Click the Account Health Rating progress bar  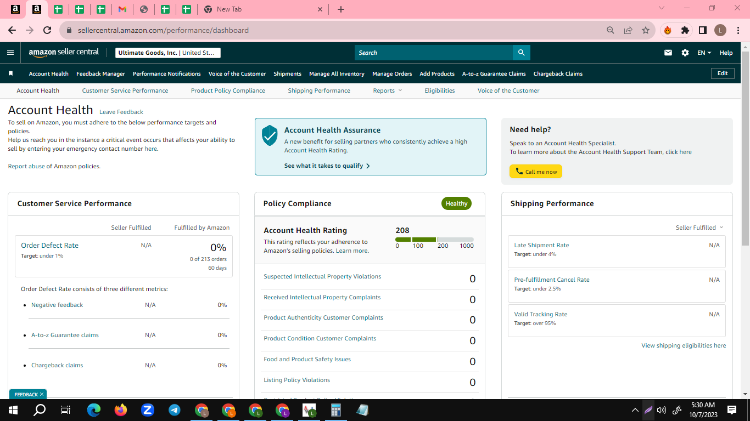click(x=434, y=240)
